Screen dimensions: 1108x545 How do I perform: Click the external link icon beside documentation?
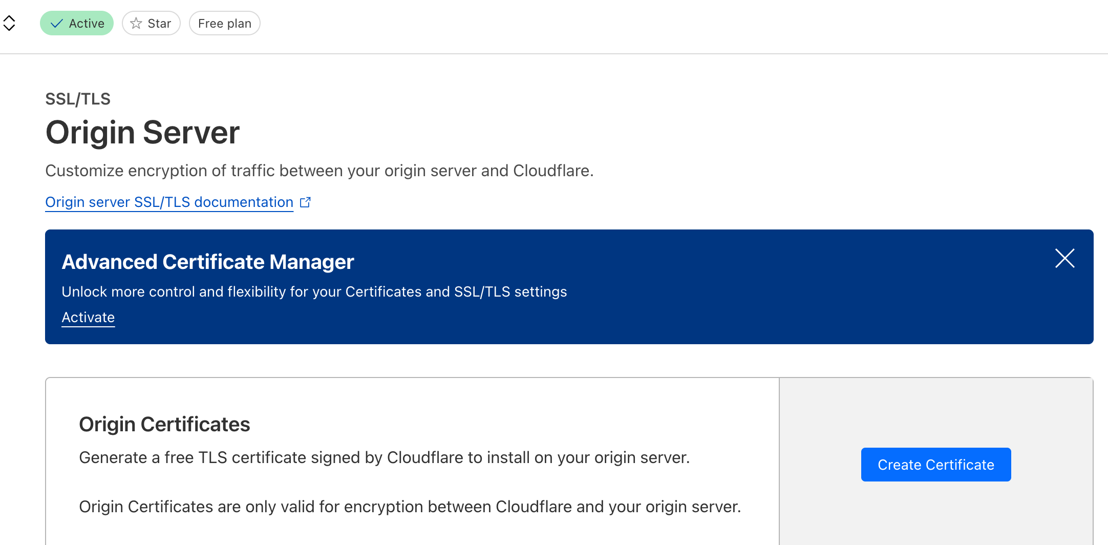[305, 202]
